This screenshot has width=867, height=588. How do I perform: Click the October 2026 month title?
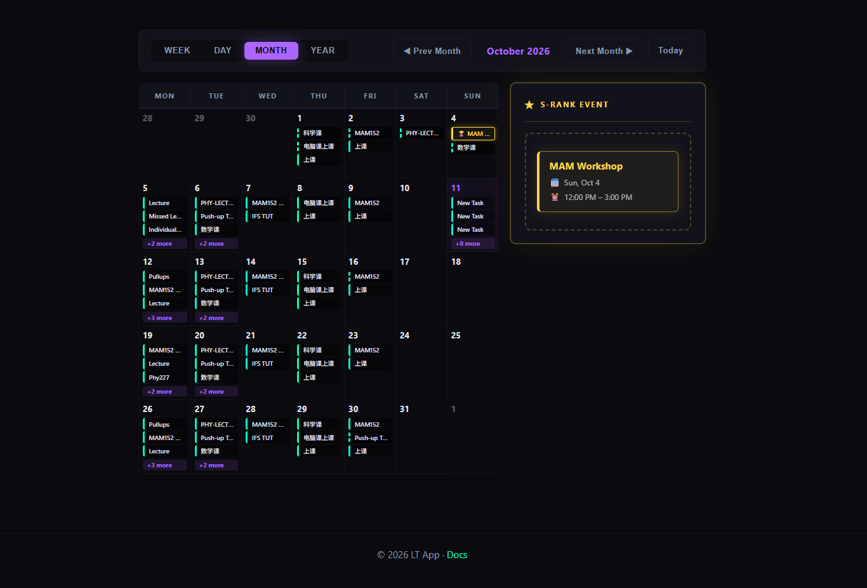click(x=518, y=51)
